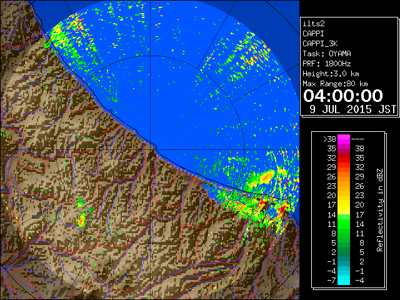This screenshot has width=400, height=300.
Task: Pick the pure yellow legend swatch
Action: click(x=344, y=207)
